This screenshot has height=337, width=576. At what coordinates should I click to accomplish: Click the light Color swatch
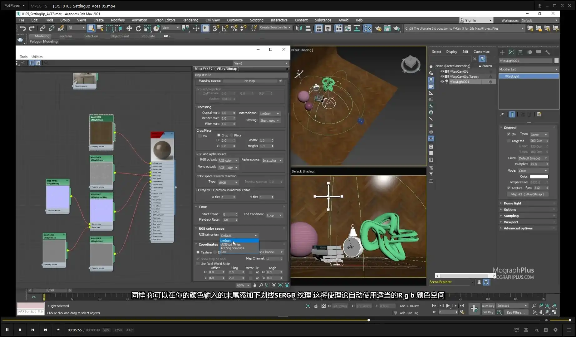(x=539, y=176)
